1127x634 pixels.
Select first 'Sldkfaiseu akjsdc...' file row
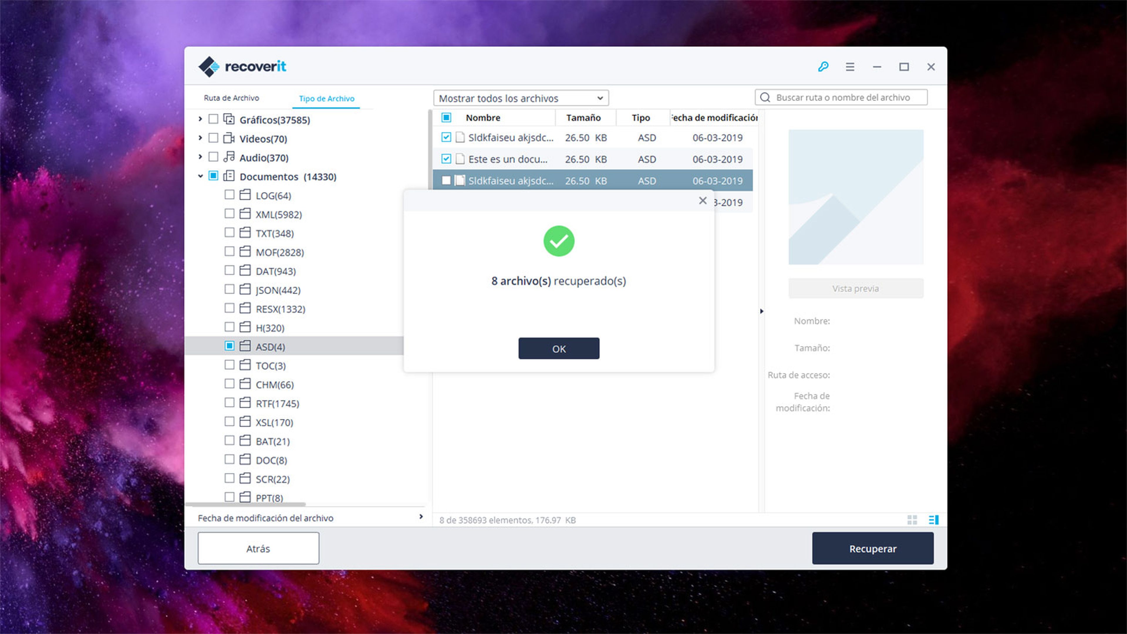(593, 137)
